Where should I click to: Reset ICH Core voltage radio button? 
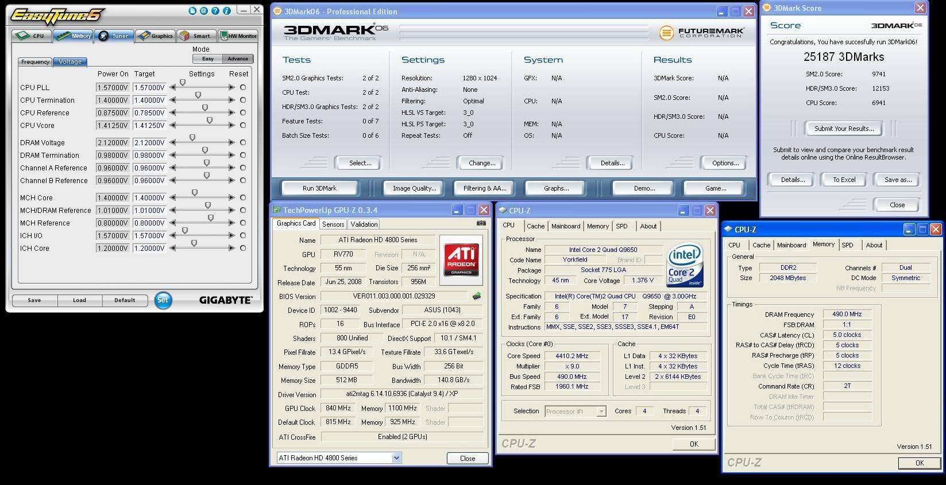(x=243, y=248)
